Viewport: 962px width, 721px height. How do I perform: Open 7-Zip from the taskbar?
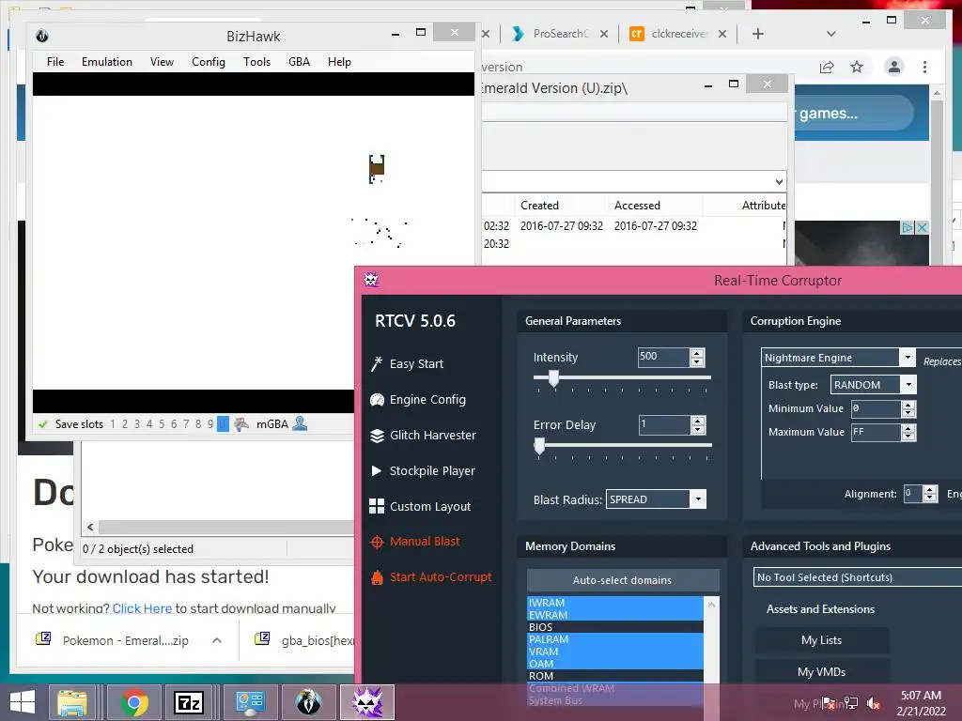click(x=188, y=702)
